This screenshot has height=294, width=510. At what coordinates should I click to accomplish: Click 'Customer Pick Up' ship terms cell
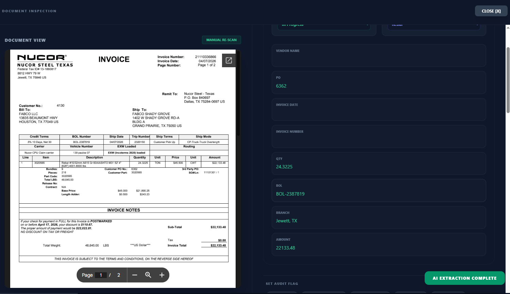pyautogui.click(x=164, y=142)
